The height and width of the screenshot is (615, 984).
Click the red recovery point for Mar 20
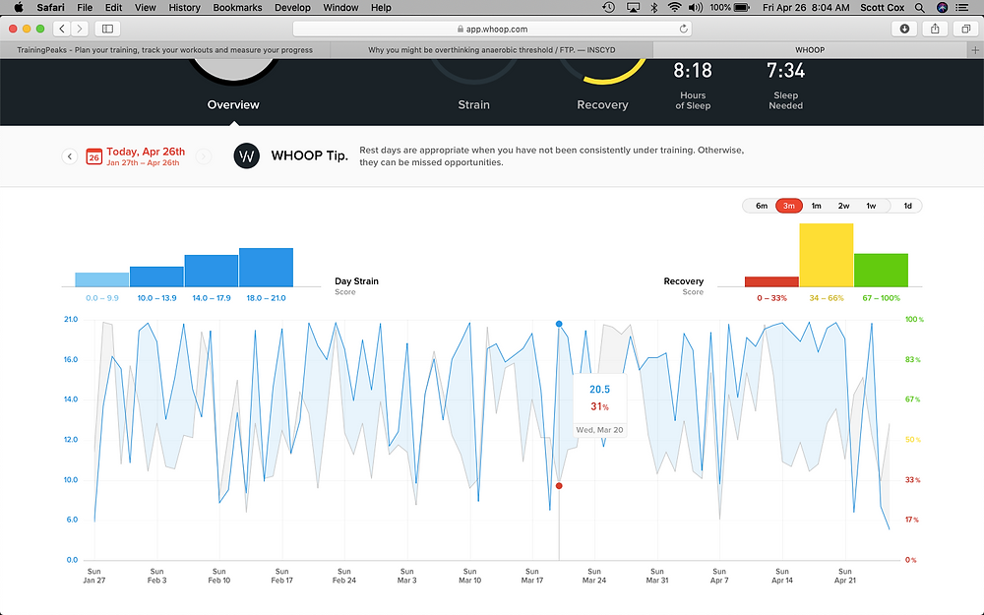[559, 486]
